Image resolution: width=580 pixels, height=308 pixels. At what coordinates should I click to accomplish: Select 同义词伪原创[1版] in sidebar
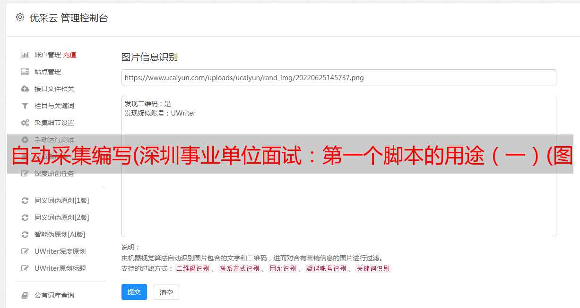(62, 200)
